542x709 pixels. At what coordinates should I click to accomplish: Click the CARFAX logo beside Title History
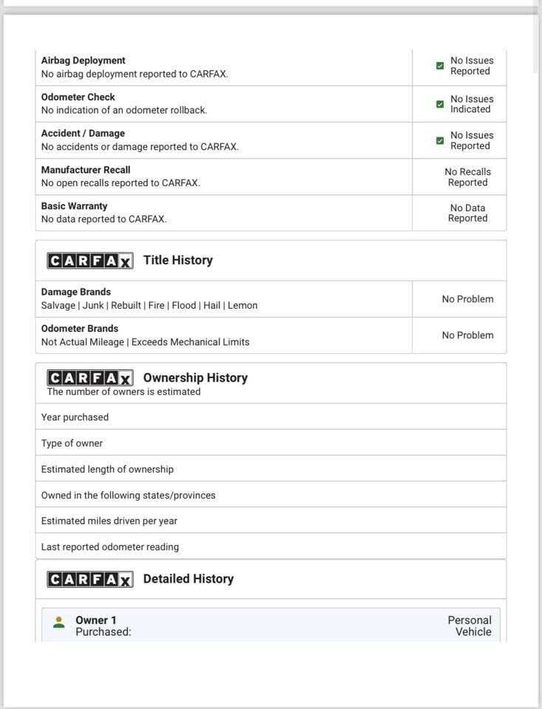(x=90, y=261)
